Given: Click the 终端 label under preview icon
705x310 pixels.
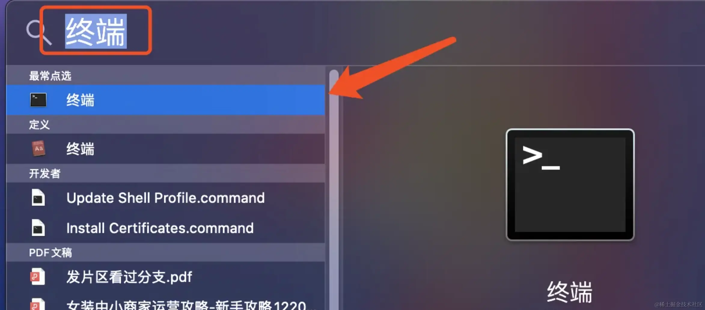Looking at the screenshot, I should tap(569, 292).
